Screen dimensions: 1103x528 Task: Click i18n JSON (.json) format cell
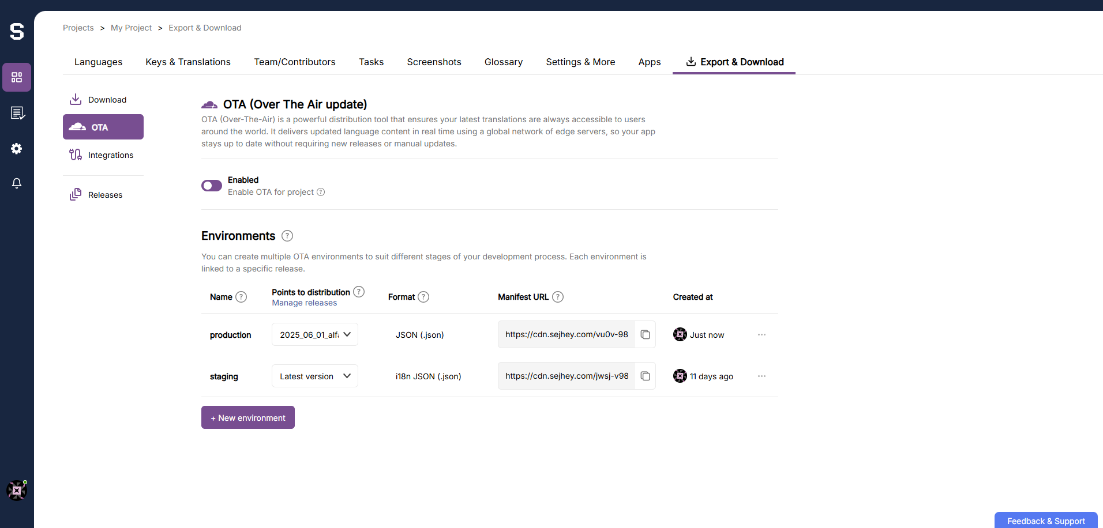pyautogui.click(x=429, y=376)
